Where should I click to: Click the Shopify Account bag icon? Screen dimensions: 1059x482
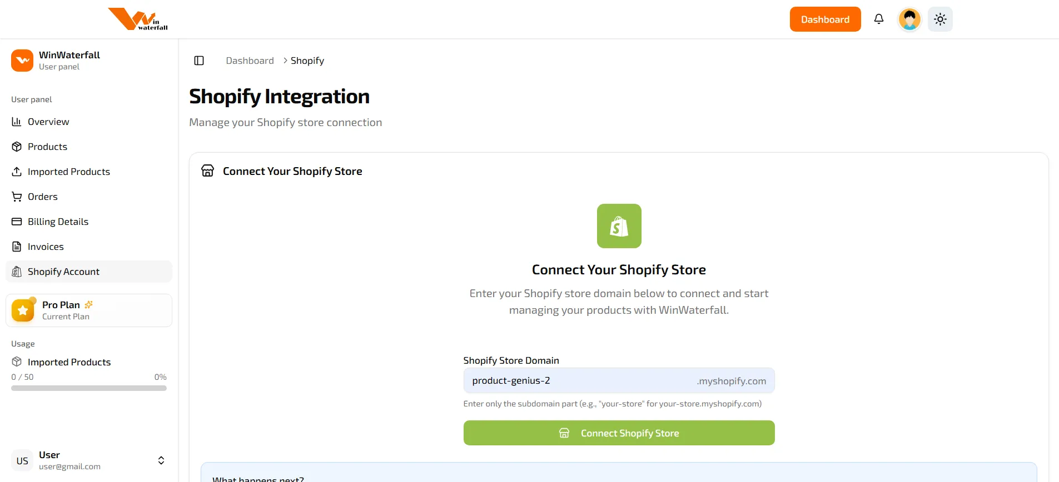pos(17,272)
